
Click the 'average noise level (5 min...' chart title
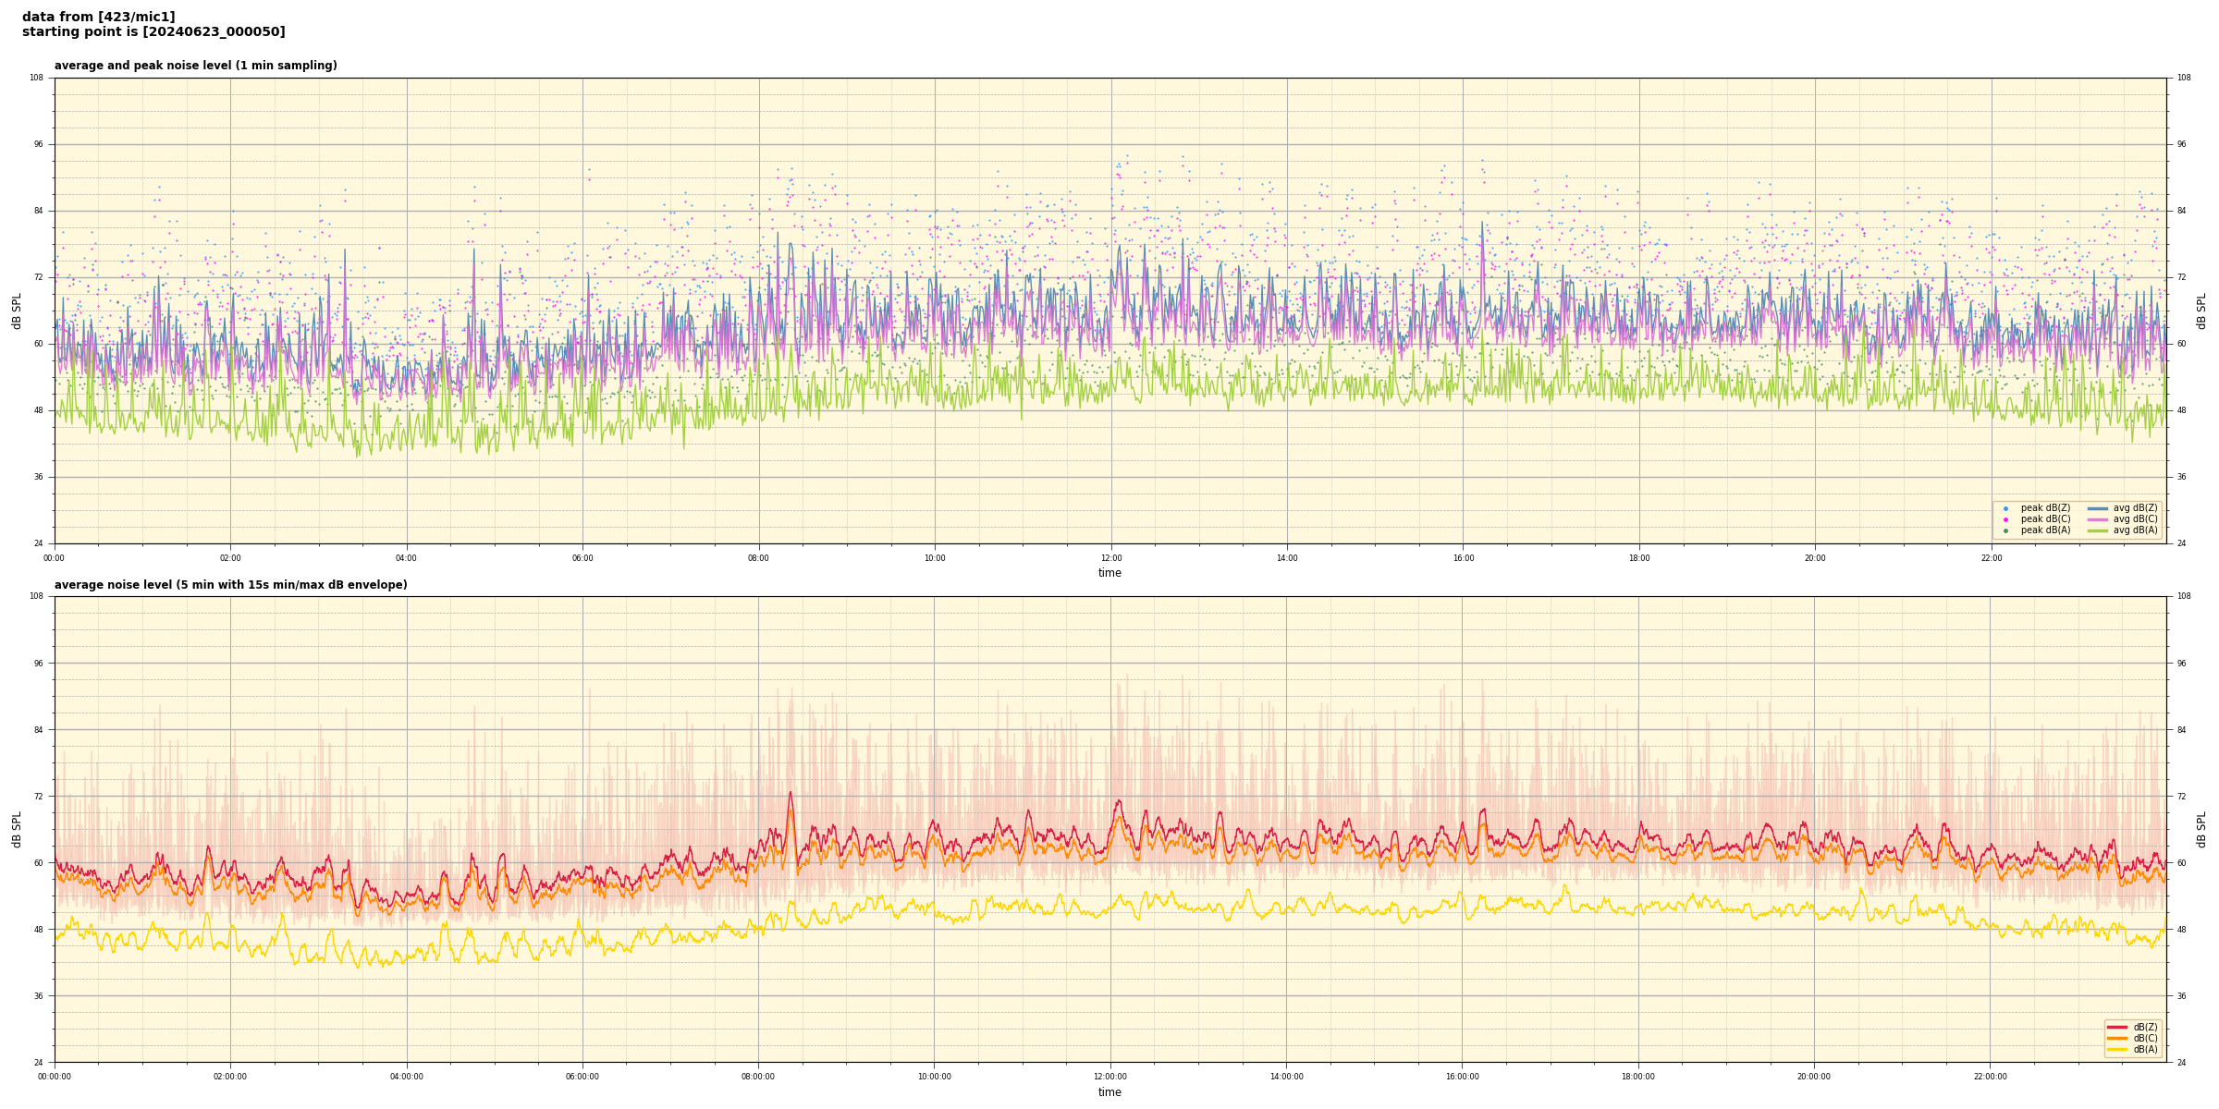[x=230, y=585]
